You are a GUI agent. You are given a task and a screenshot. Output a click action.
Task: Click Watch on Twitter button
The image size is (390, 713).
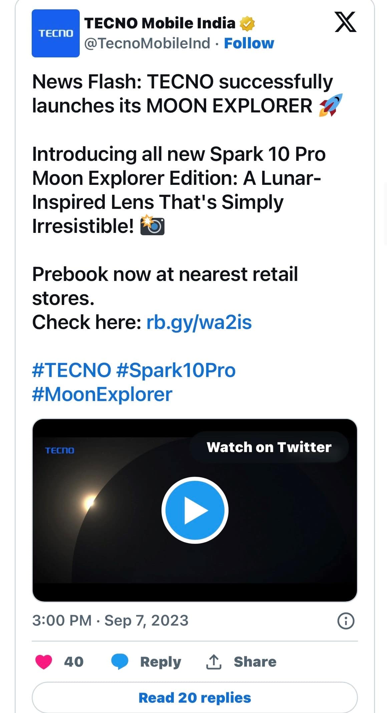click(x=269, y=447)
